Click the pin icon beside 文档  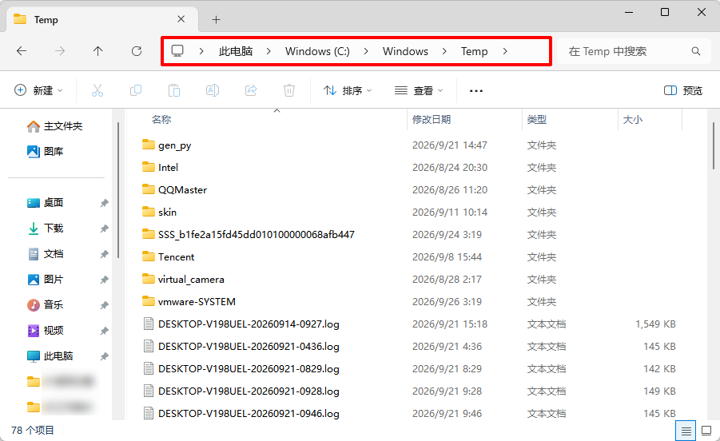[x=104, y=254]
